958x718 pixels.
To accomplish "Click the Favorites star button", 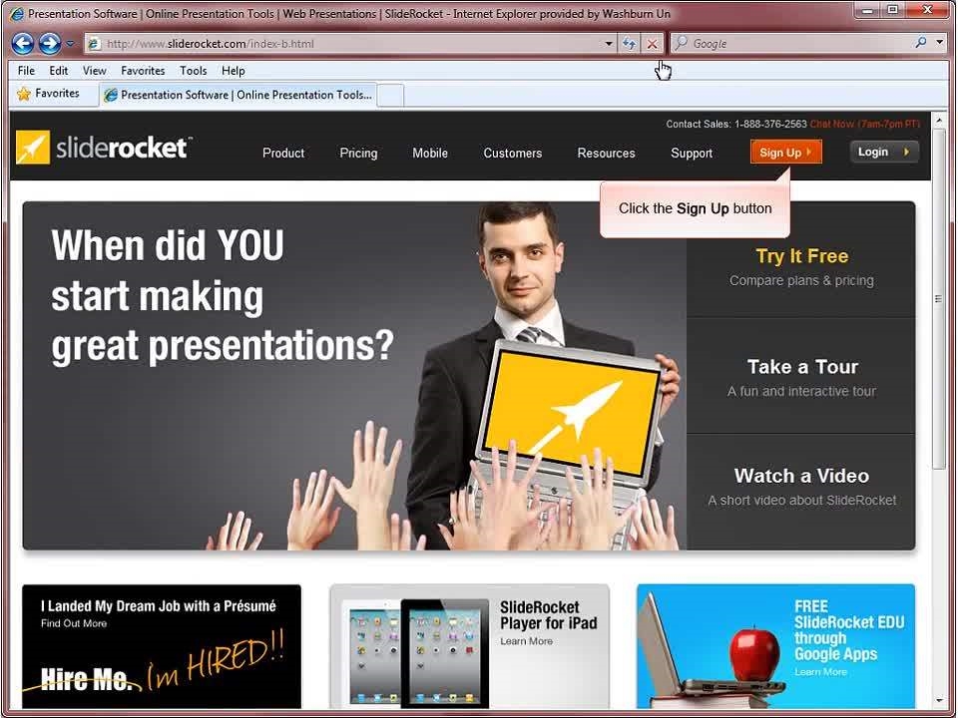I will point(48,94).
